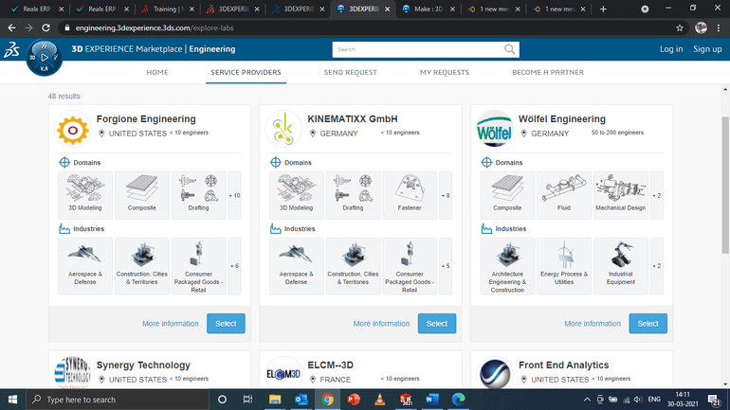View more information on KINEMATIXX GmbH
Screen dimensions: 730x410
point(381,324)
